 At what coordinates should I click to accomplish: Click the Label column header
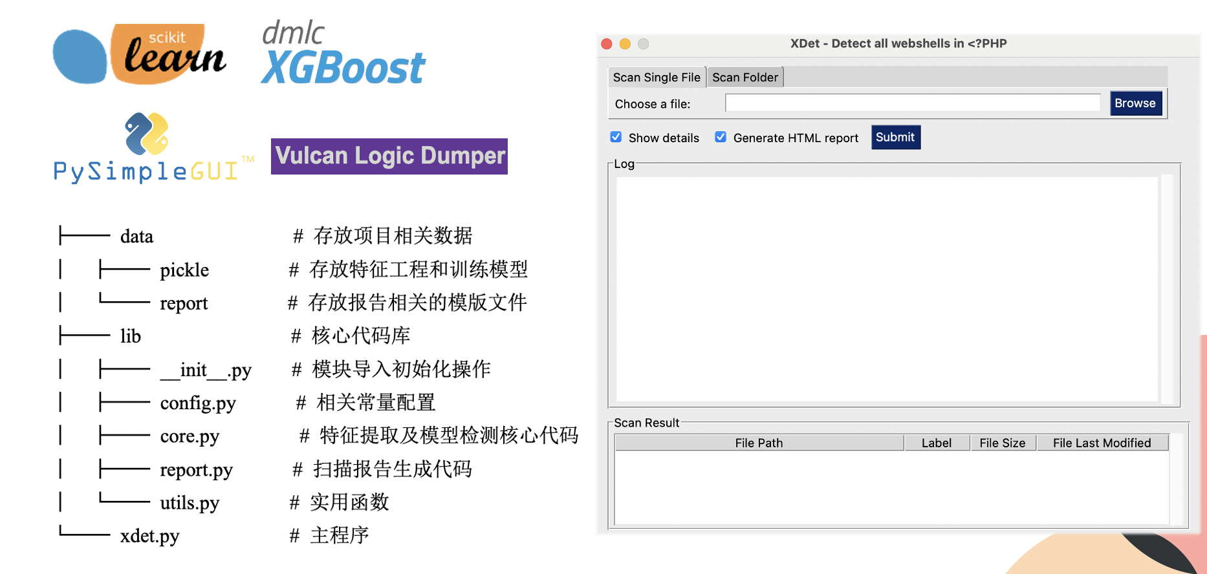[x=937, y=443]
